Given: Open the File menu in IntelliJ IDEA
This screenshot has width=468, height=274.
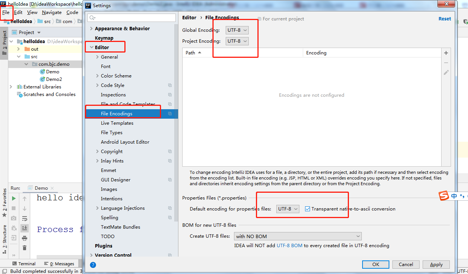Looking at the screenshot, I should click(6, 12).
